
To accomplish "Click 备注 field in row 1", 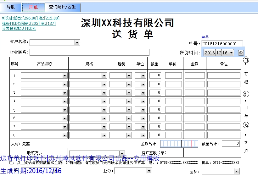I will click(x=224, y=75).
